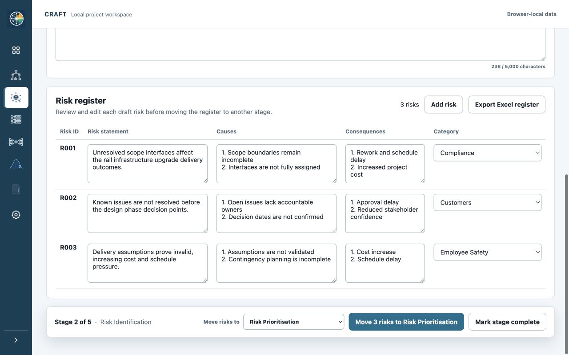Open the Category dropdown for R002 showing Customers
The image size is (569, 355).
(x=488, y=202)
